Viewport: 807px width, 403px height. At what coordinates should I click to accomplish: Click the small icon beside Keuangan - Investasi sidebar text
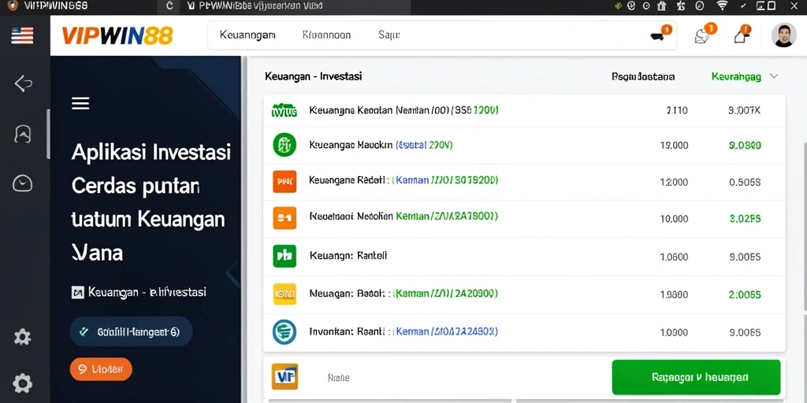[x=78, y=293]
